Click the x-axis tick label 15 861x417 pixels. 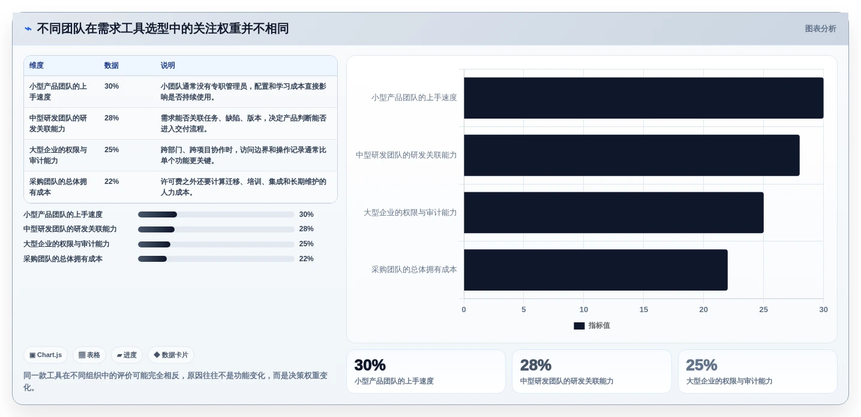[644, 310]
